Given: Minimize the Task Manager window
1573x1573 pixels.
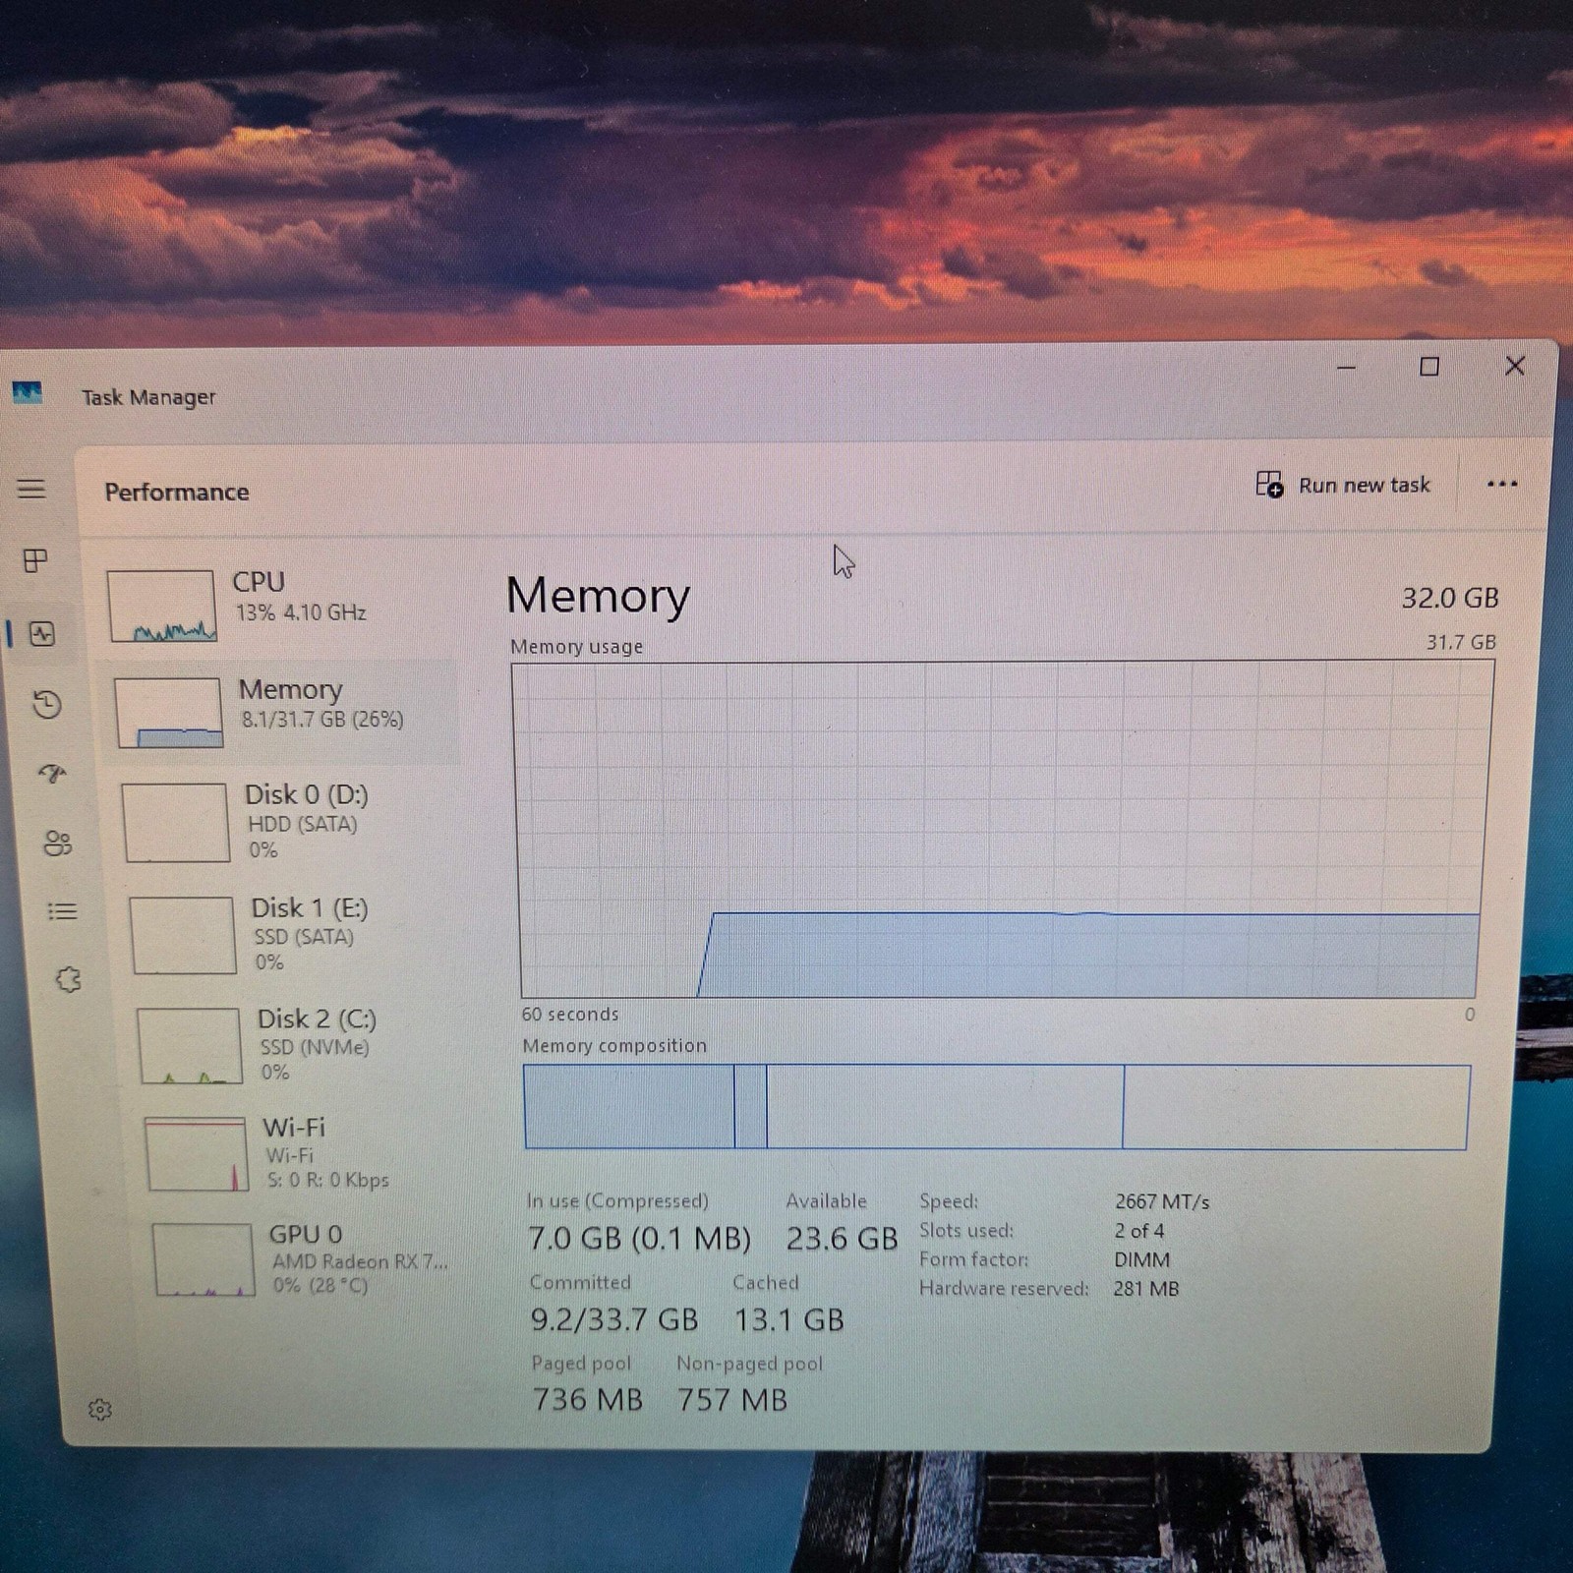Looking at the screenshot, I should [1346, 368].
